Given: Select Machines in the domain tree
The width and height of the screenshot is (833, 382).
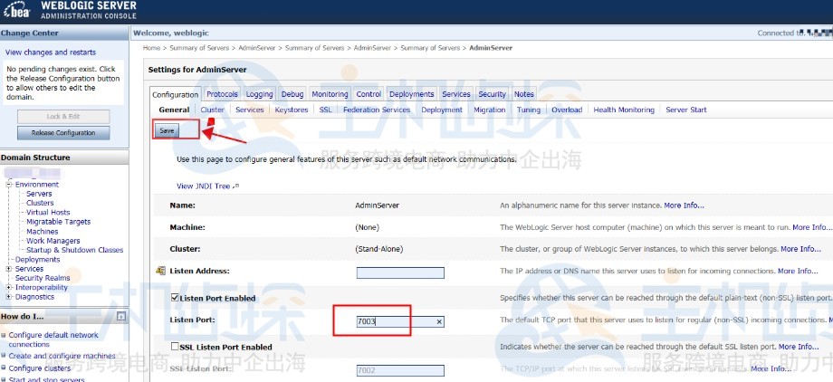Looking at the screenshot, I should [x=43, y=232].
